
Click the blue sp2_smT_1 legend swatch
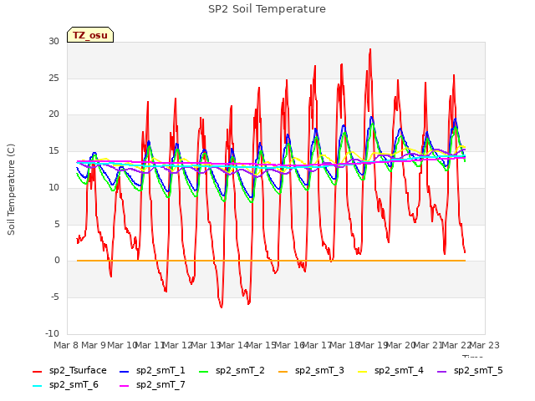(x=125, y=371)
